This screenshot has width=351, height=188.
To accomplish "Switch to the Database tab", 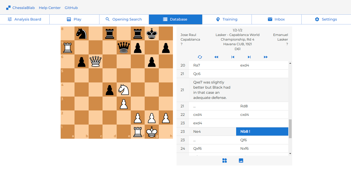I will point(175,19).
